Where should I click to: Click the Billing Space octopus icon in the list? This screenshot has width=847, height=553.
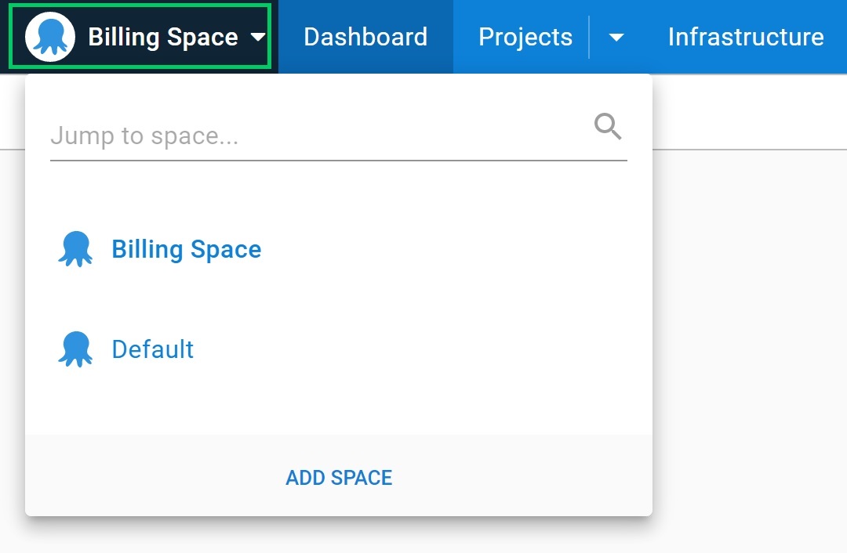pos(75,248)
